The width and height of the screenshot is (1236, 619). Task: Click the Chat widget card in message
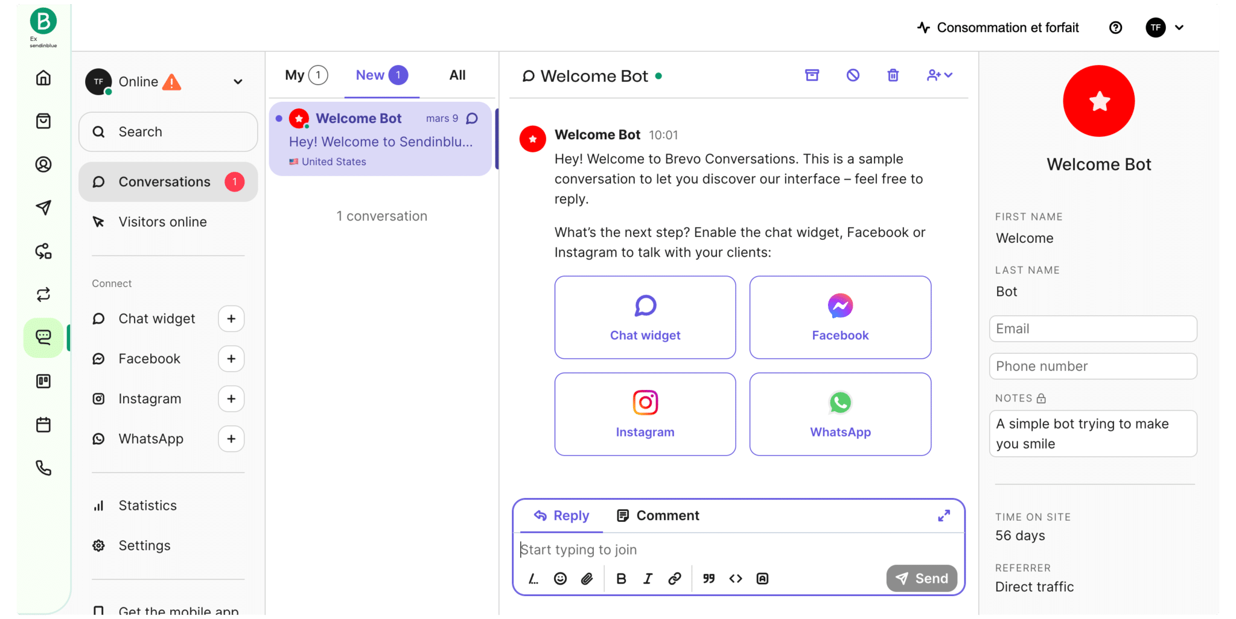[645, 318]
